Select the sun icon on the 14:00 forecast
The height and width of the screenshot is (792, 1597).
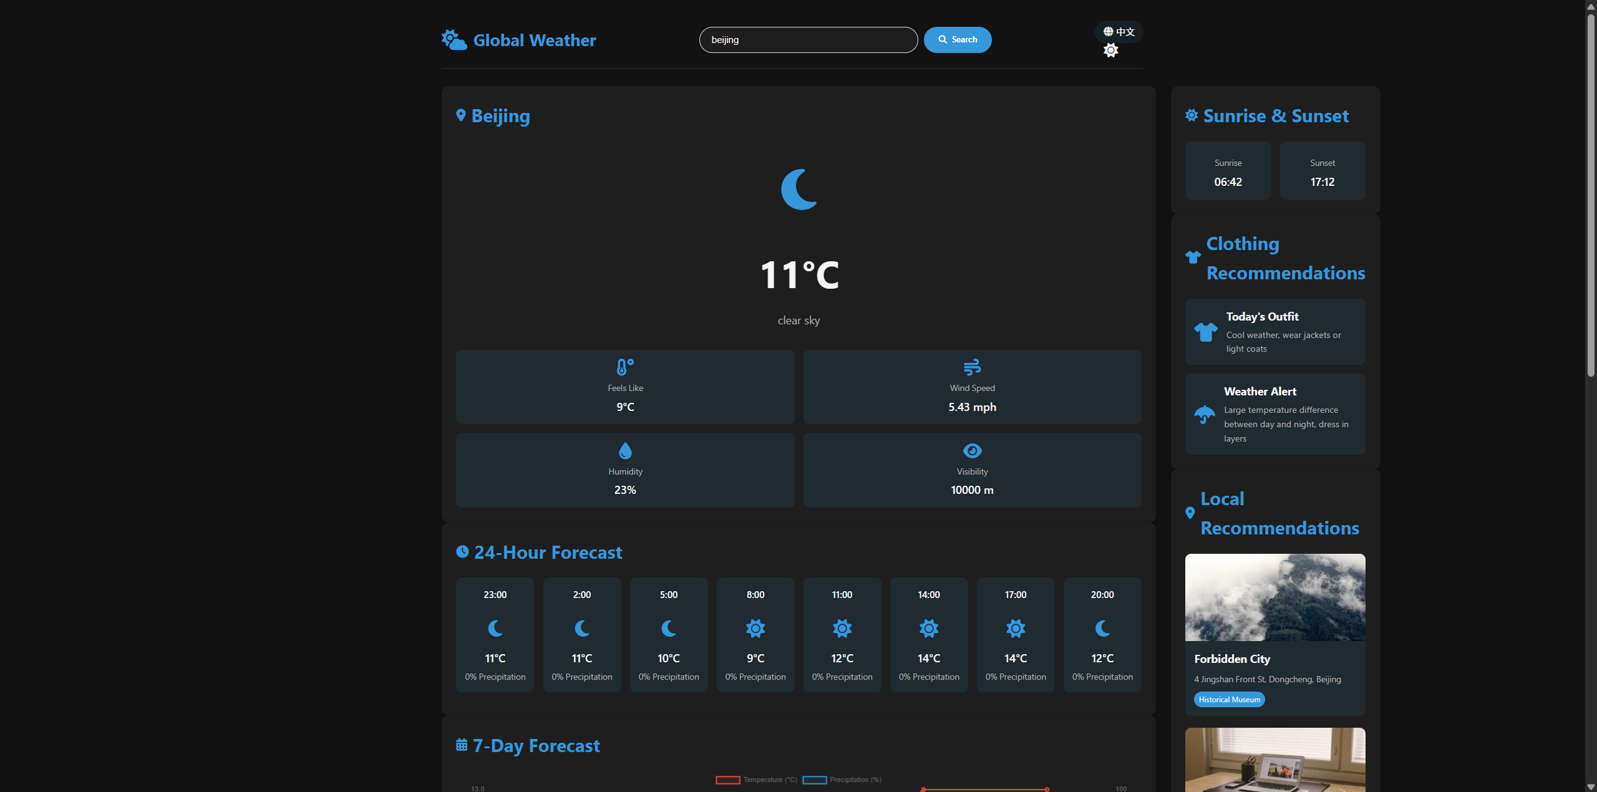point(928,629)
